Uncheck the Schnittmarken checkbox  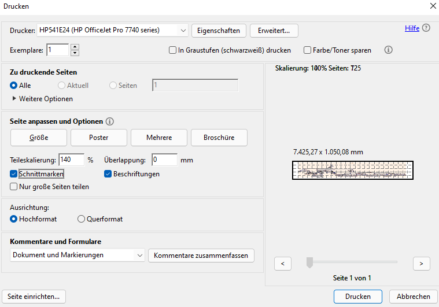click(x=14, y=173)
